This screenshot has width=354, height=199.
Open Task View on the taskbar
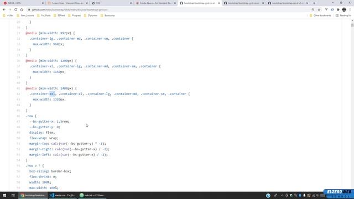point(13,195)
